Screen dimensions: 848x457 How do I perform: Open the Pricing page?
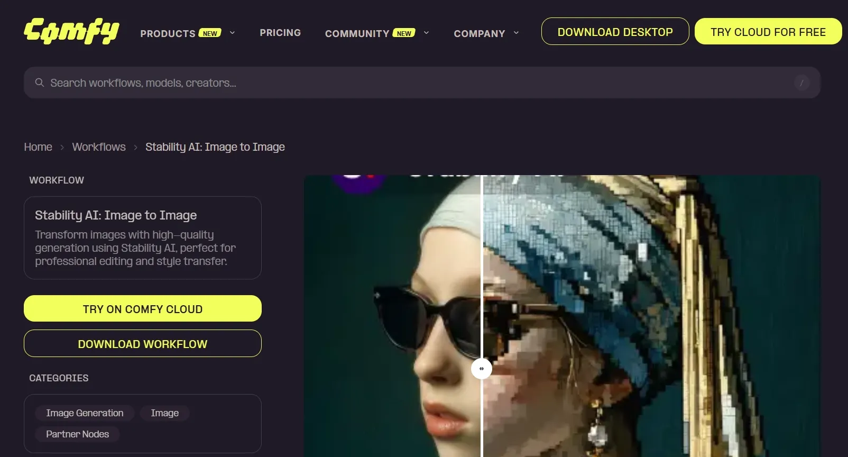[280, 33]
